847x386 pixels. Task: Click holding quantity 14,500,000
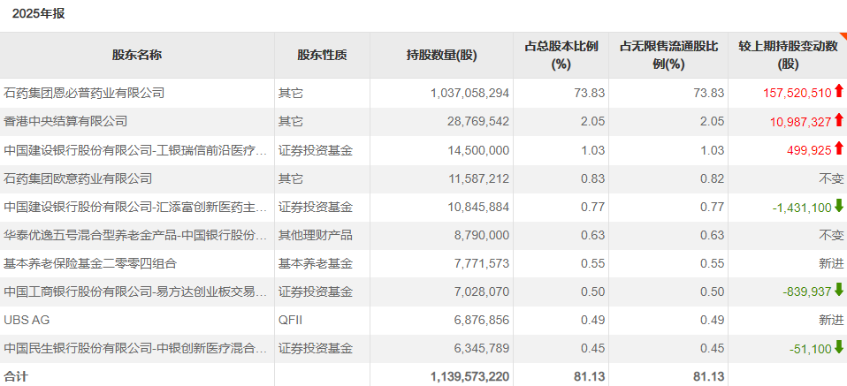477,150
